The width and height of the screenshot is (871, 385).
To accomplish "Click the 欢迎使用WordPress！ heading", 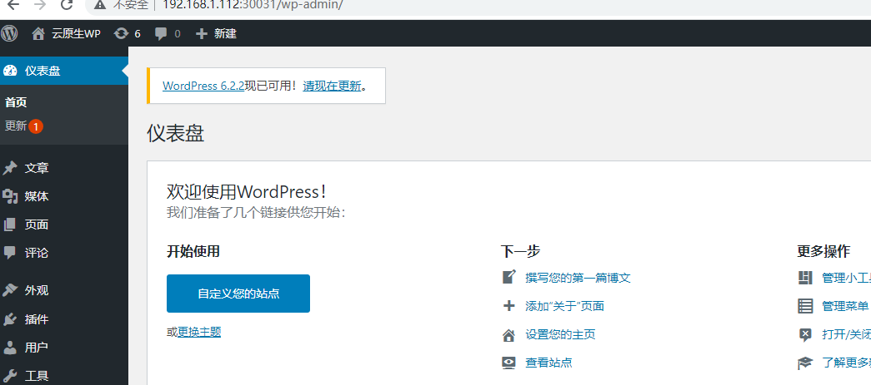I will pyautogui.click(x=247, y=192).
